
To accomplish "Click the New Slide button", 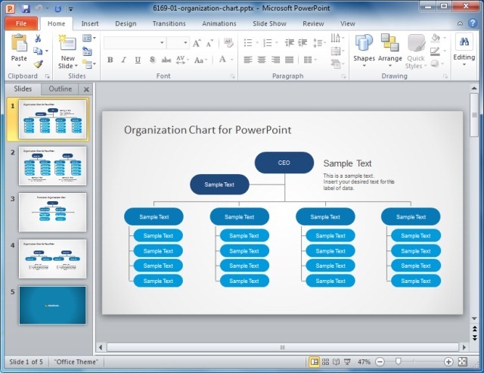I will point(67,51).
